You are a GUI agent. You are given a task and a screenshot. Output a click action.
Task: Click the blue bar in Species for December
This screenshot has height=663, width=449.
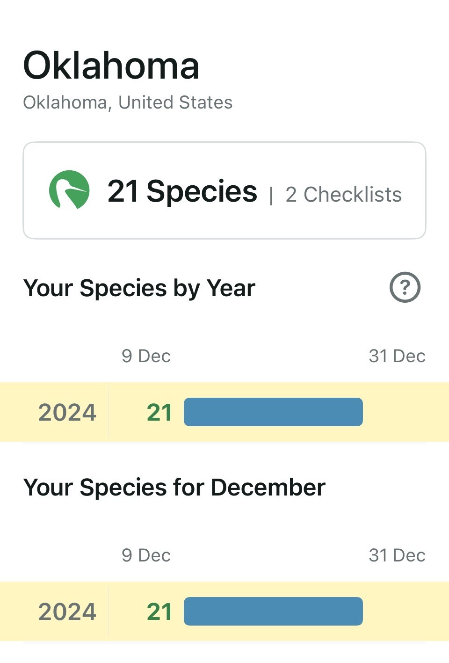click(x=273, y=612)
